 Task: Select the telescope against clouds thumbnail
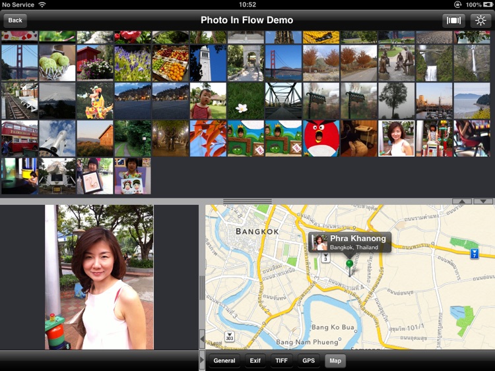point(57,138)
